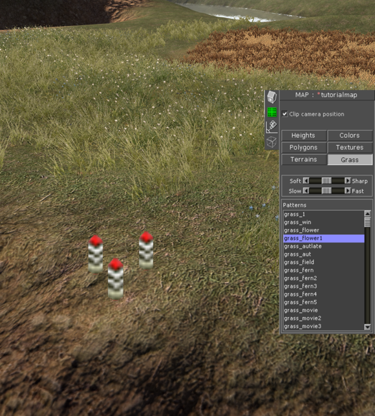The width and height of the screenshot is (375, 416).
Task: Switch to the Textures tab
Action: pos(350,148)
